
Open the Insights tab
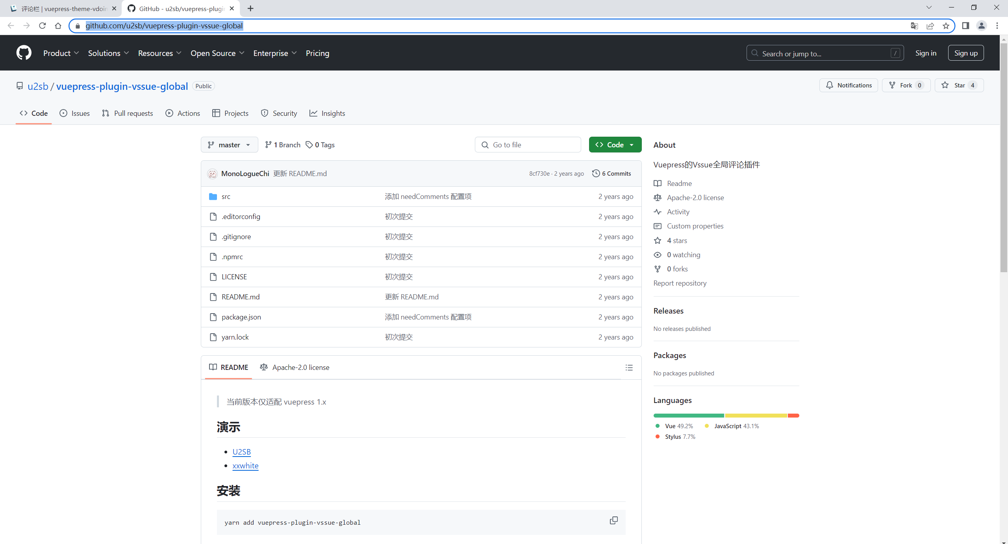click(x=327, y=113)
